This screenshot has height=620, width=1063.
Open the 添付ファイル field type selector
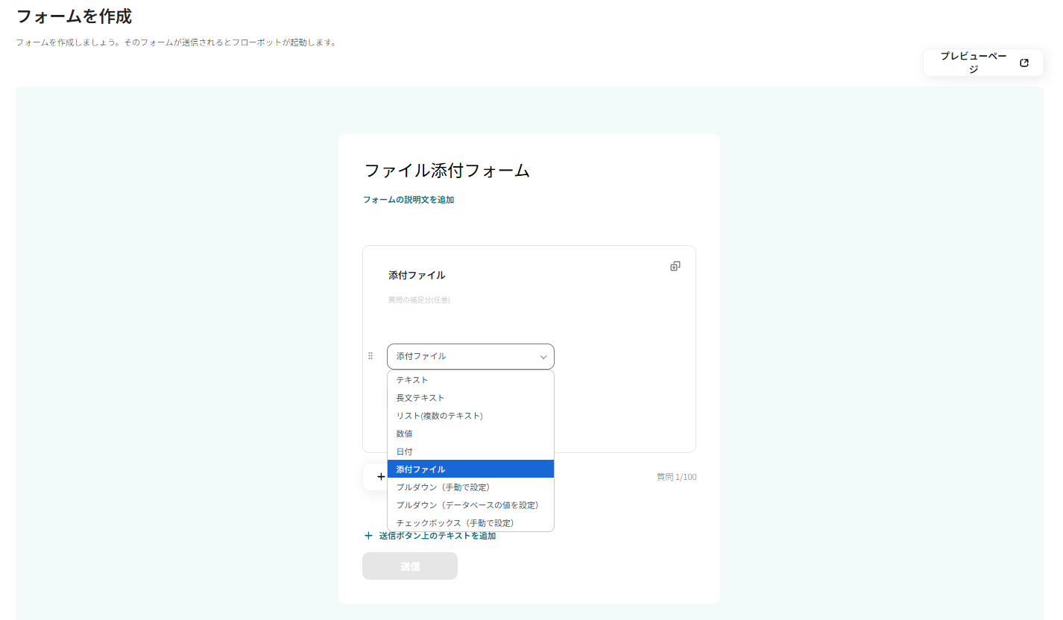(x=470, y=357)
